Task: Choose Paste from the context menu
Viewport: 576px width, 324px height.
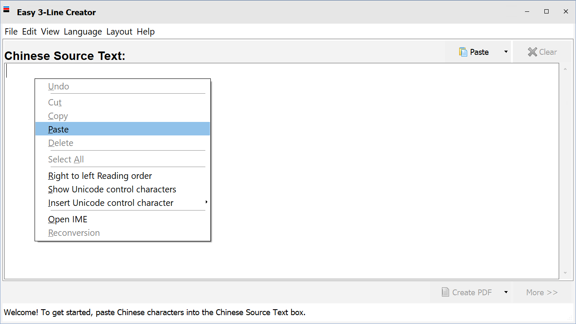Action: click(59, 130)
